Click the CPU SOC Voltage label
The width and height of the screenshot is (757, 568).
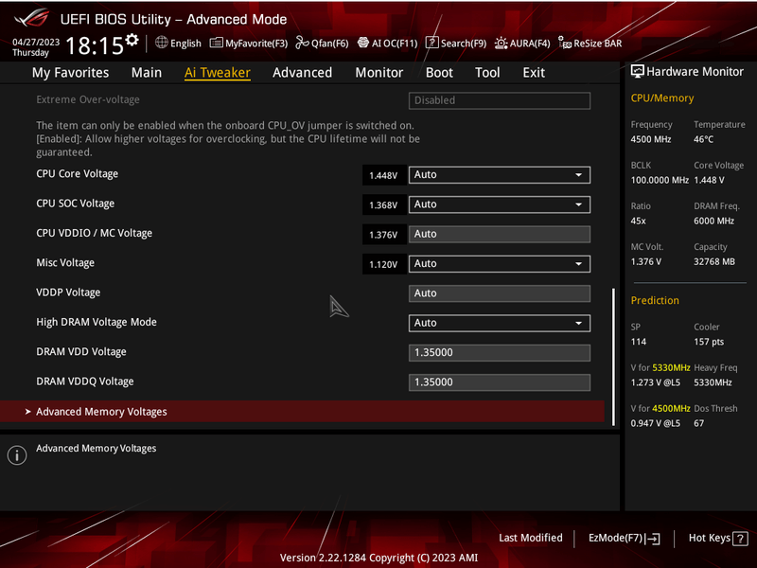click(76, 204)
